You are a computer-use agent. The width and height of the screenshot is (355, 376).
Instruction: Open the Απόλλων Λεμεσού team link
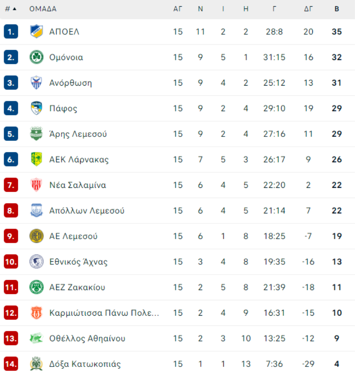87,211
